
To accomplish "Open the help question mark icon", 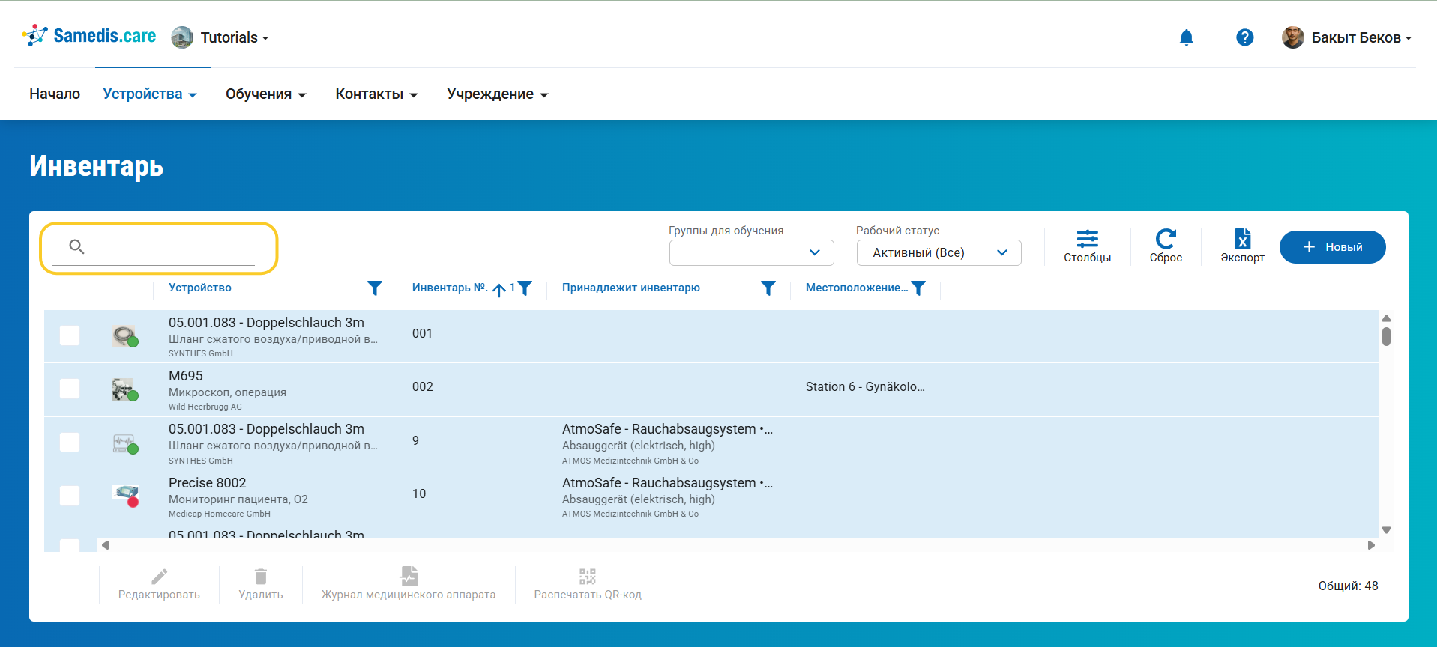I will point(1244,37).
